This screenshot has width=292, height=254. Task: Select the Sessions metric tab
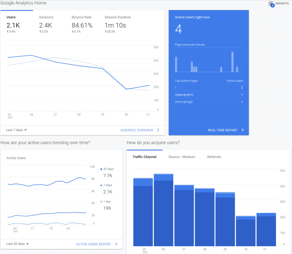click(46, 24)
